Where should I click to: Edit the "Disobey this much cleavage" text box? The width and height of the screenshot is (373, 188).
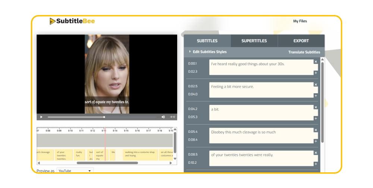[261, 135]
